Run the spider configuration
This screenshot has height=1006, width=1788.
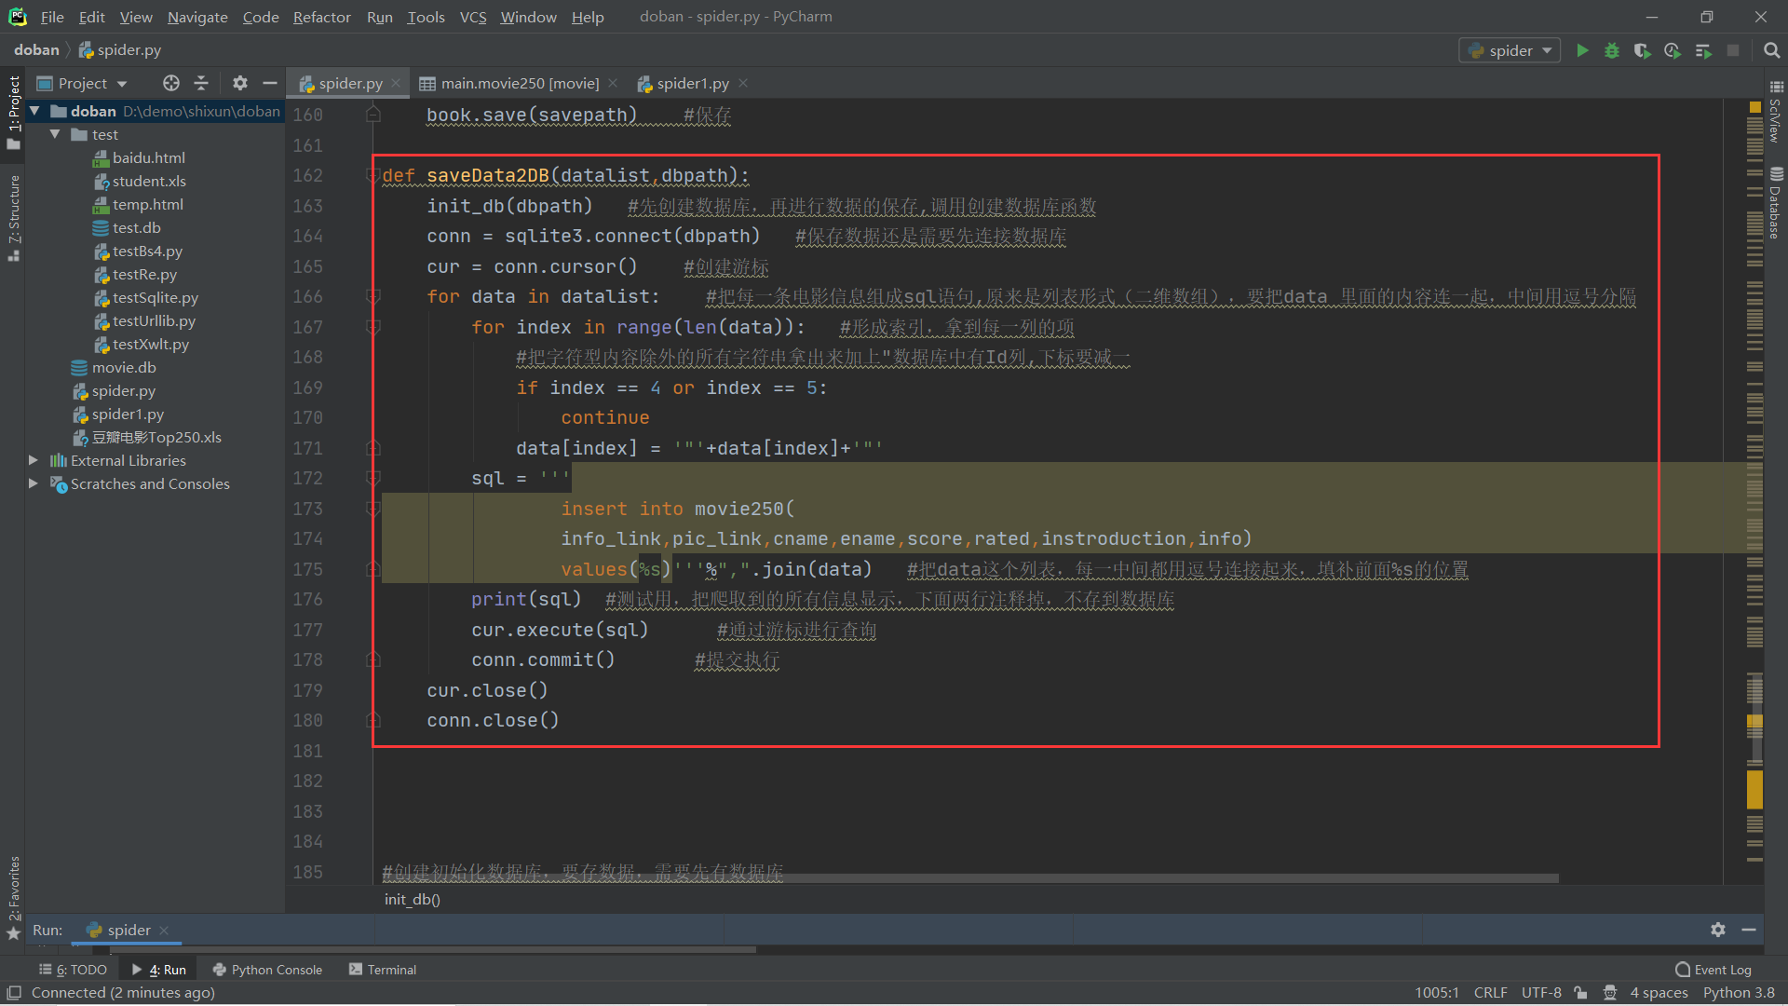(1582, 50)
